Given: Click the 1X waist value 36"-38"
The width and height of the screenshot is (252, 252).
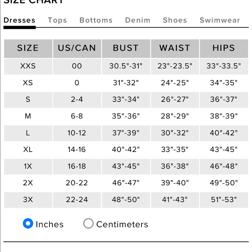Looking at the screenshot, I should [175, 166].
